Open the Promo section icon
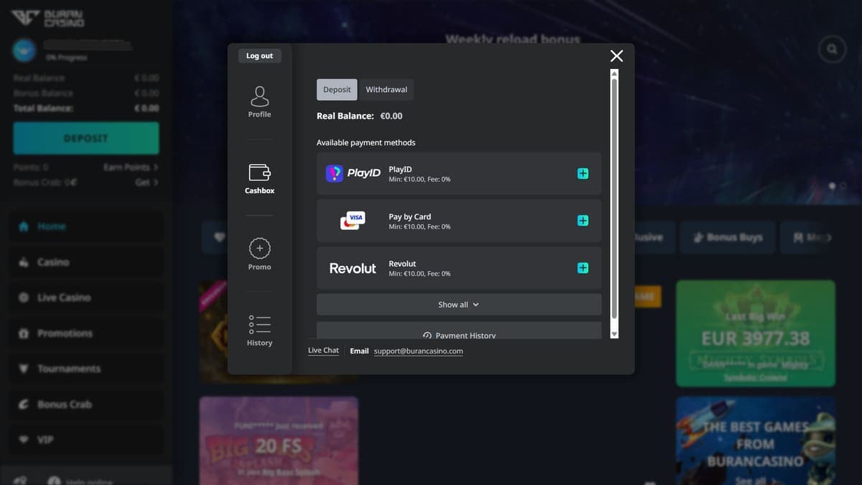 pyautogui.click(x=259, y=248)
